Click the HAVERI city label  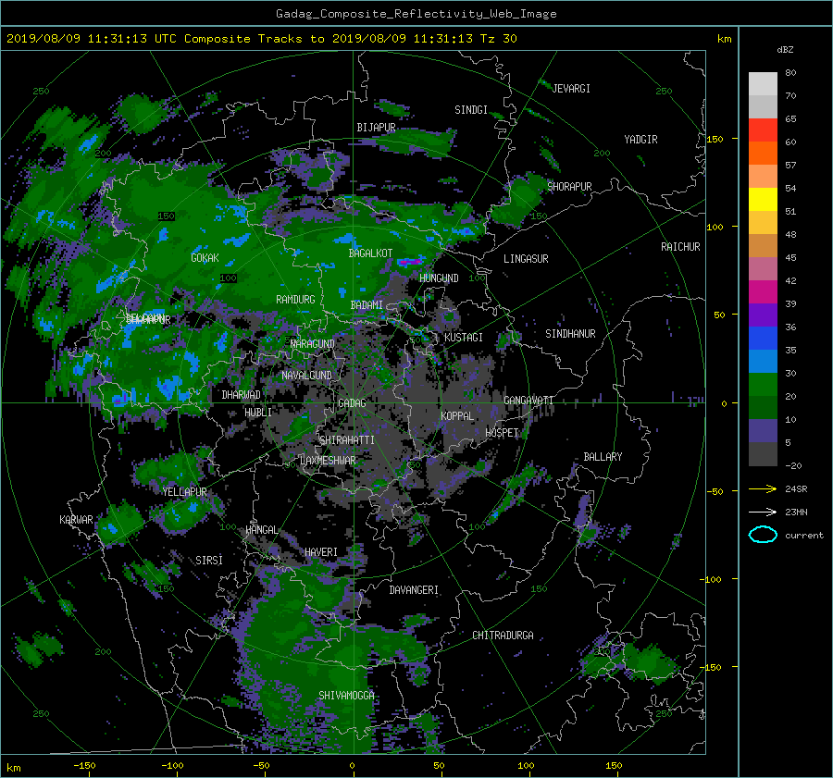321,552
